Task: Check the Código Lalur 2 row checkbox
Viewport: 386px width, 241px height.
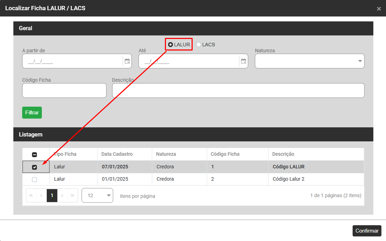Action: (34, 180)
